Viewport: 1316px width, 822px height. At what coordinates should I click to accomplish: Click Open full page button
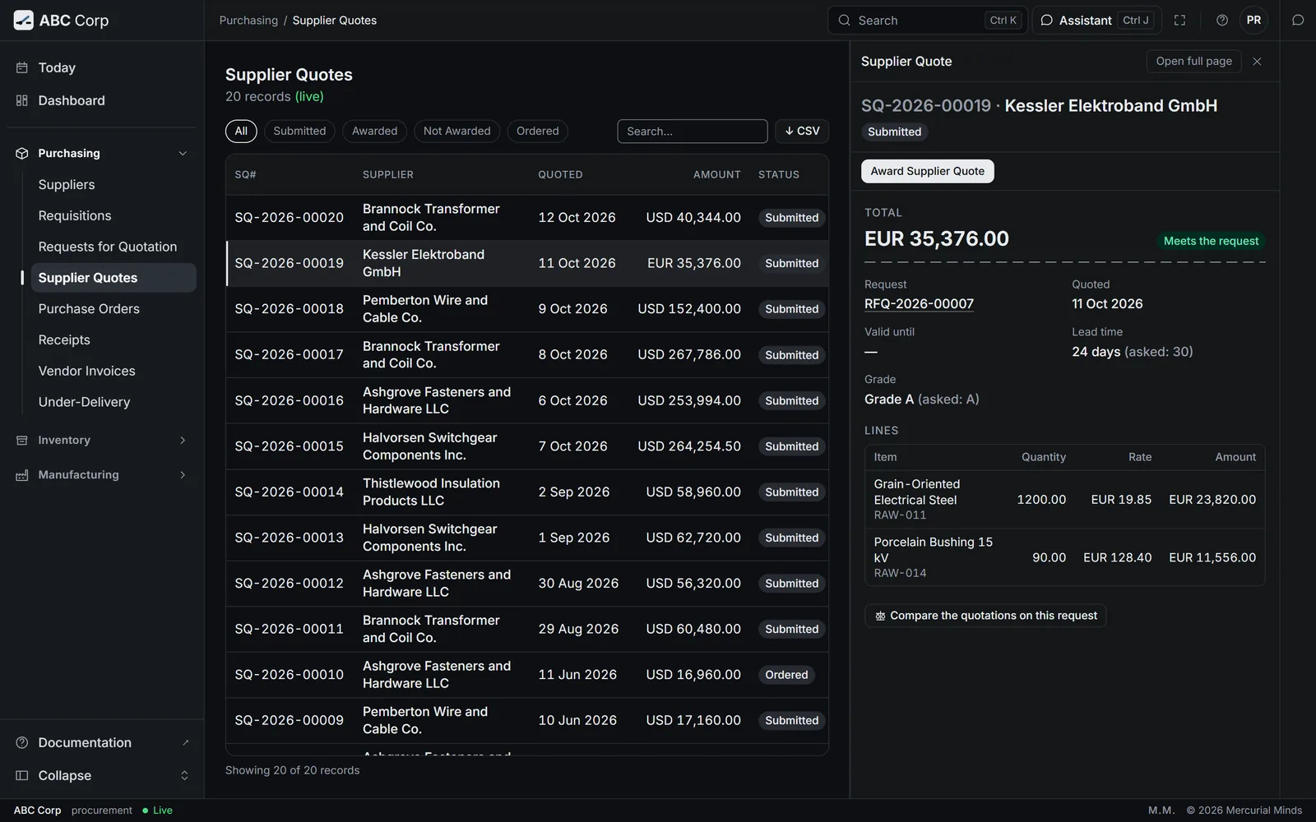click(x=1193, y=62)
